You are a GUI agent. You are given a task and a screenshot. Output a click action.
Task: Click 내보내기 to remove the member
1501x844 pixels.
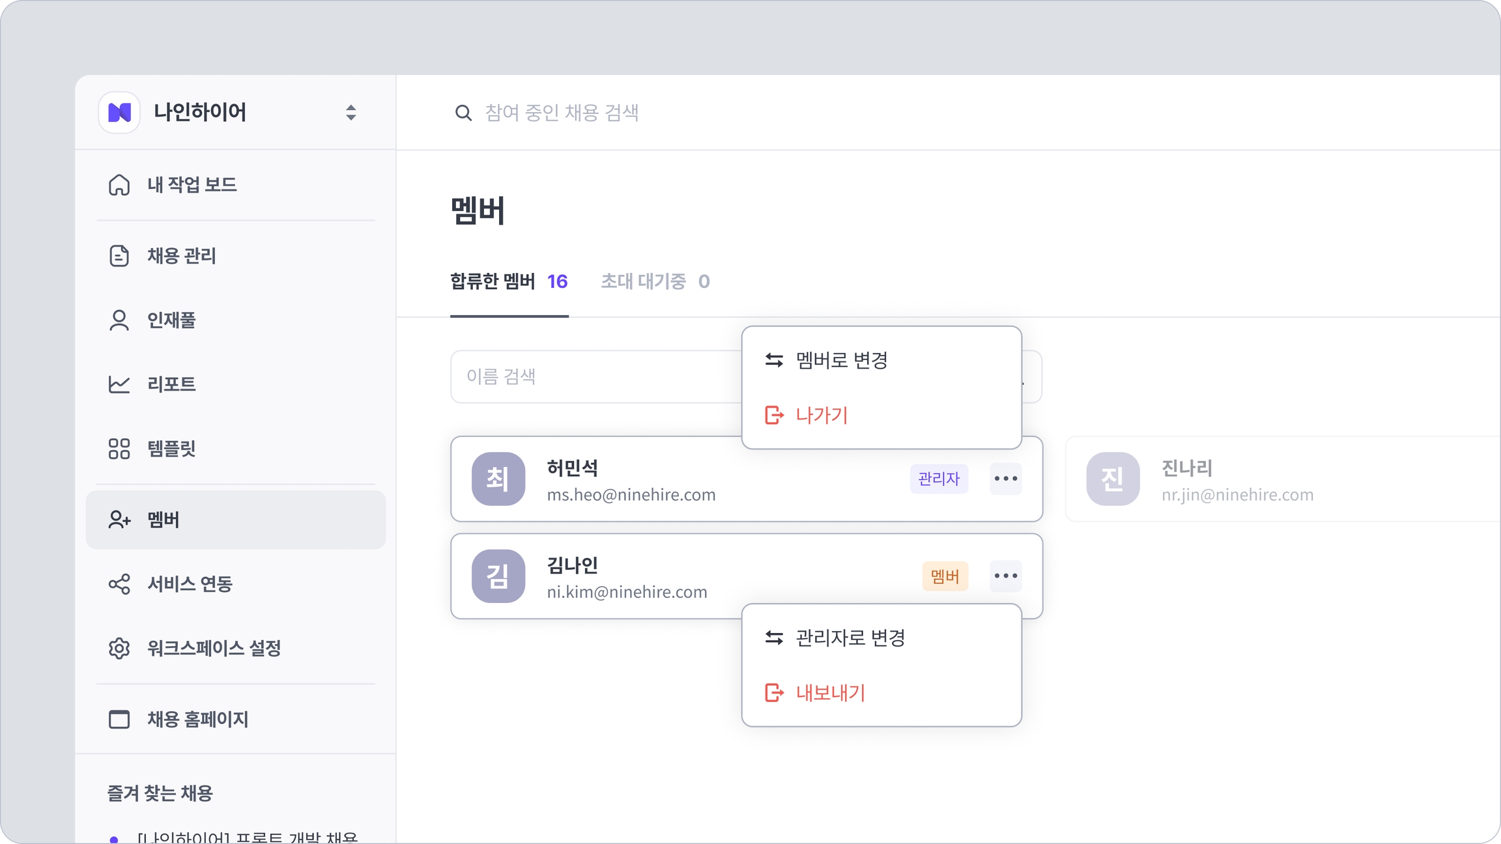830,693
